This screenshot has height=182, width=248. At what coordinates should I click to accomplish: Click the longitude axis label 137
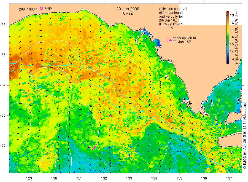229,178
